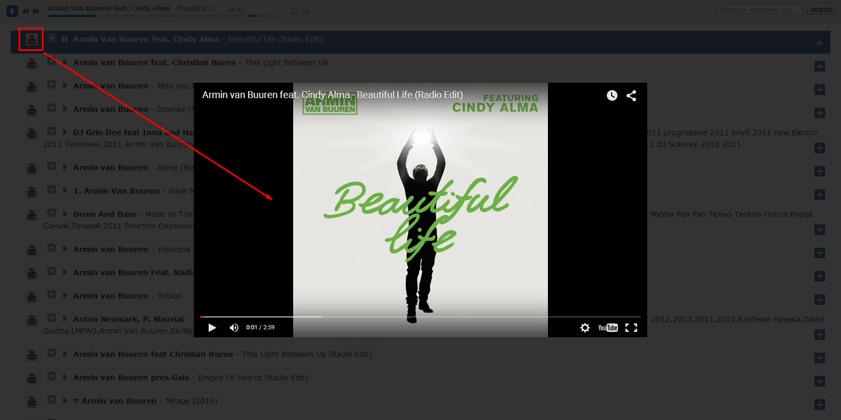Click the 00:43 elapsed time in top bar
Screen dimensions: 841x420
pos(235,10)
